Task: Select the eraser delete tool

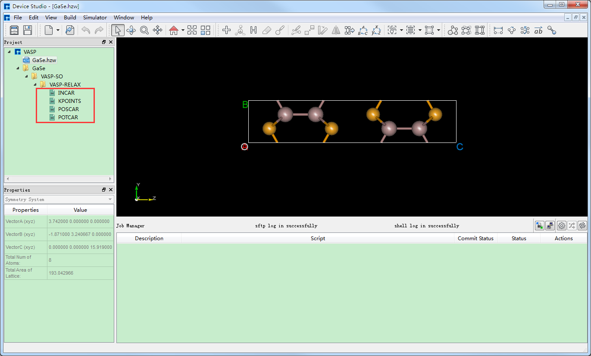Action: coord(266,30)
